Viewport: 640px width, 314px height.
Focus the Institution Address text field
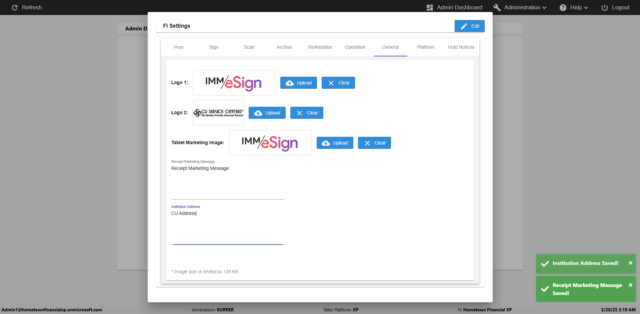pos(228,227)
